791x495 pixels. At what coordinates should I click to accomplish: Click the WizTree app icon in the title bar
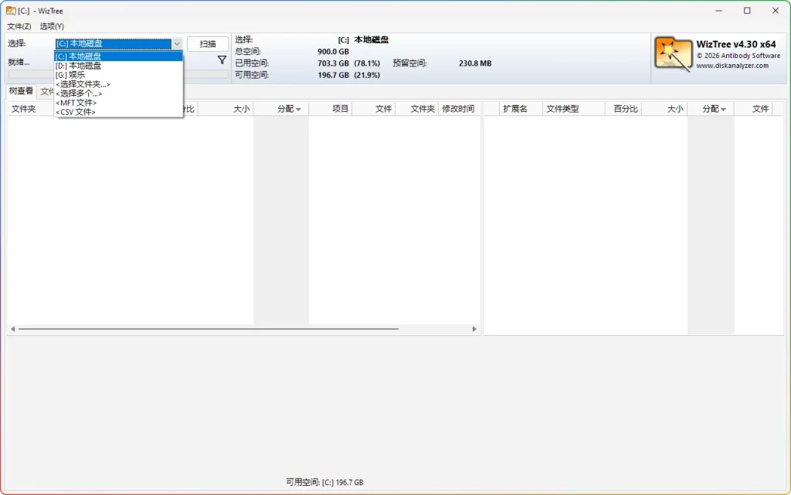11,10
